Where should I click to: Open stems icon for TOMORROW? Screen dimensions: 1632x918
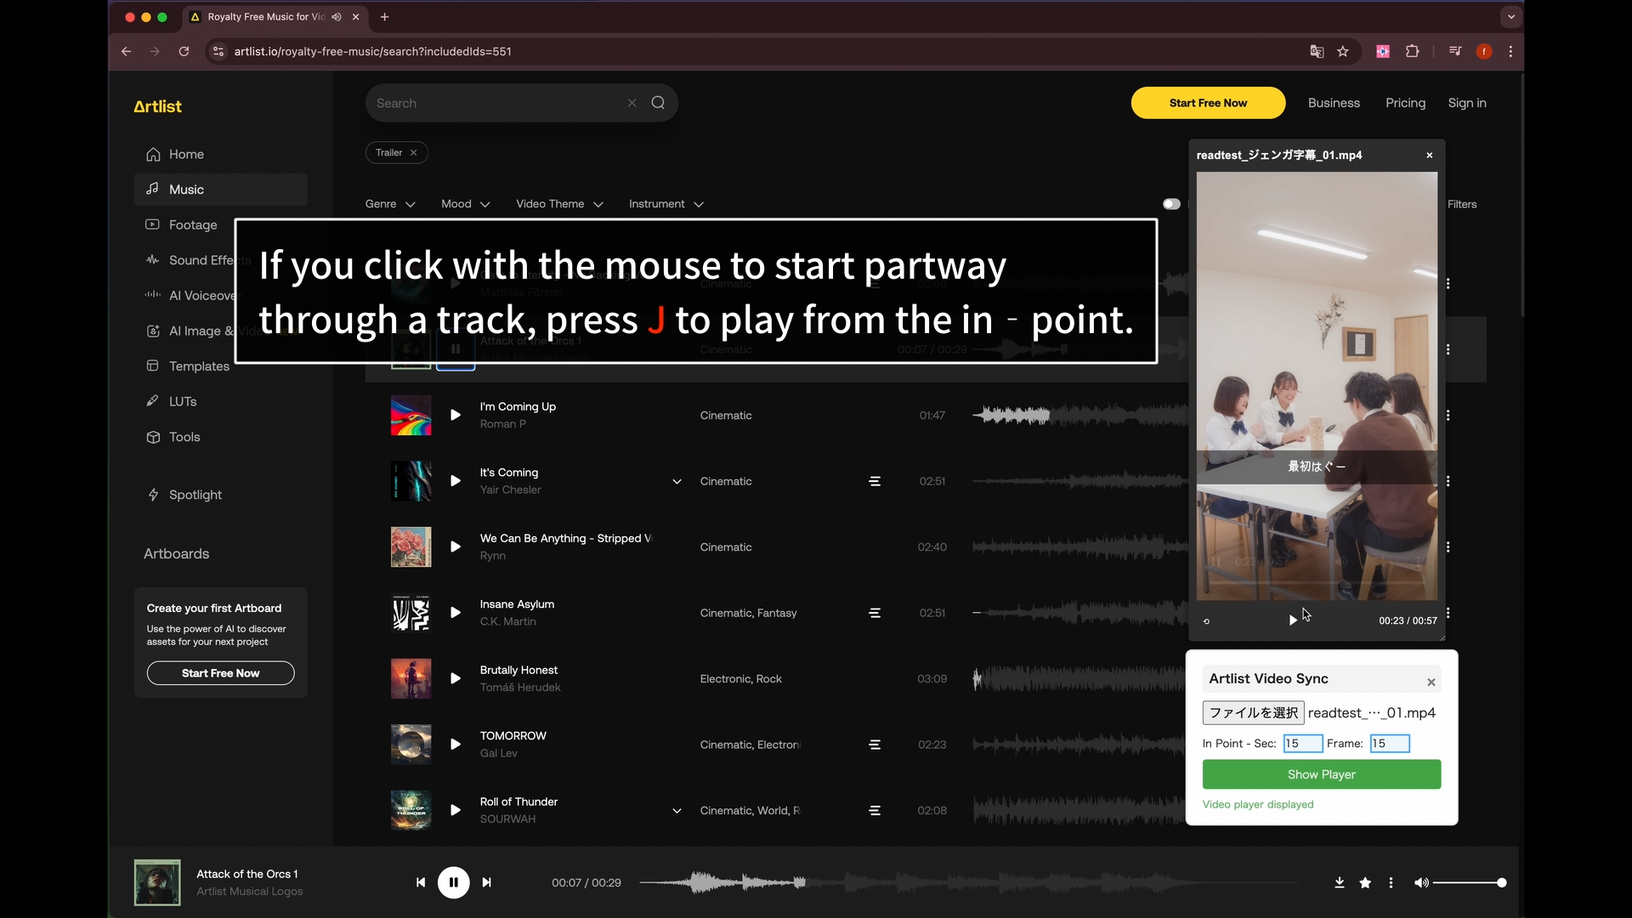(875, 745)
